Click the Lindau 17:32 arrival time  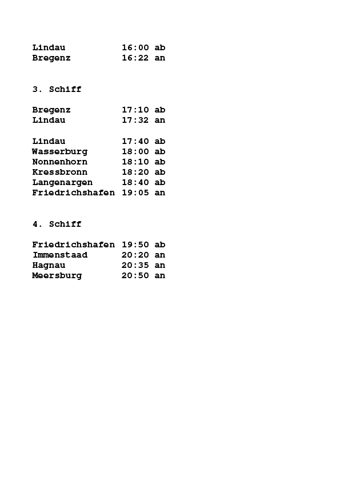pyautogui.click(x=135, y=120)
